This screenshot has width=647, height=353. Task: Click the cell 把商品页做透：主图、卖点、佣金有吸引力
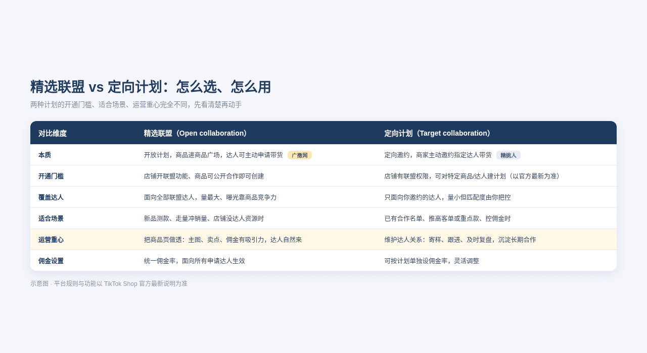pos(223,240)
